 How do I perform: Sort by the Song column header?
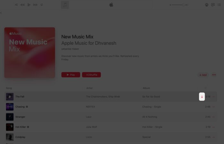click(9, 88)
